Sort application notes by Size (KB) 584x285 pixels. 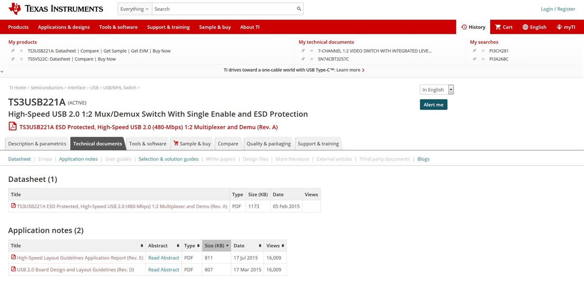click(217, 246)
